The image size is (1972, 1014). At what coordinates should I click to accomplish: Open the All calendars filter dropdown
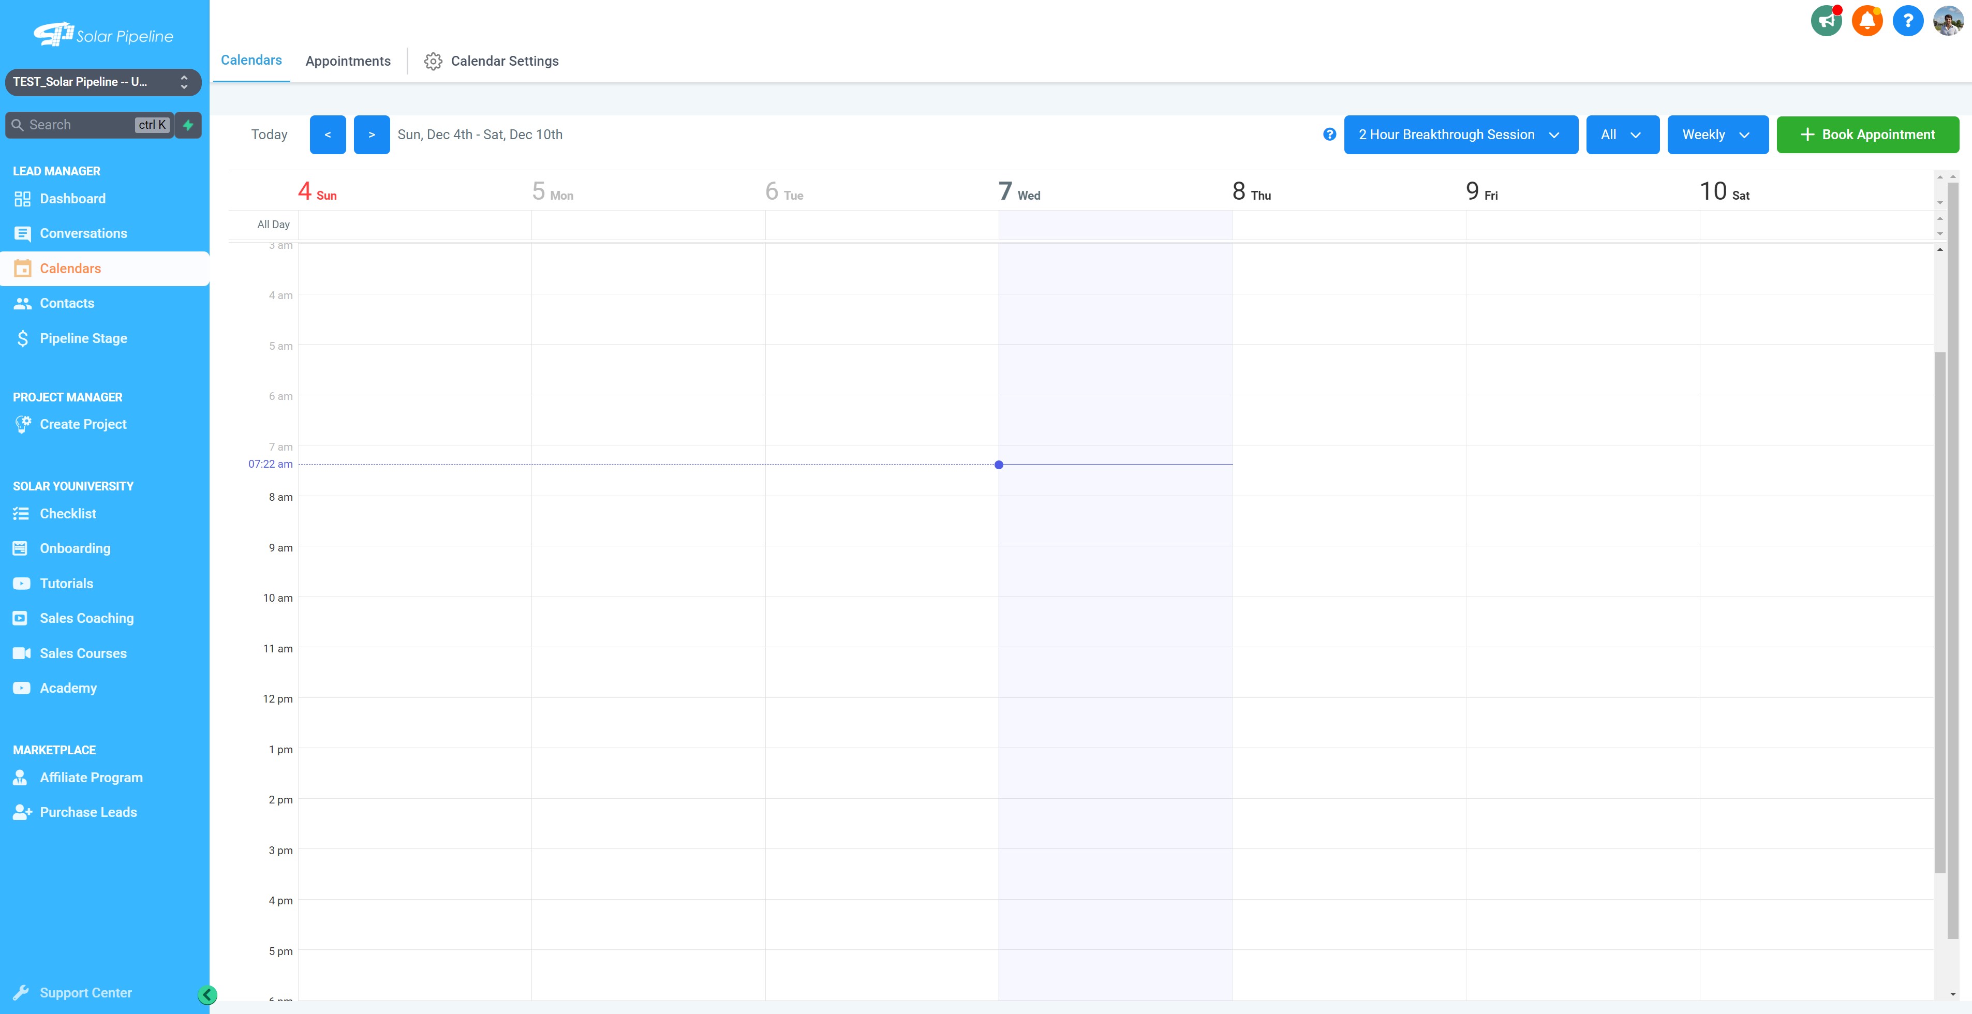[x=1622, y=134]
